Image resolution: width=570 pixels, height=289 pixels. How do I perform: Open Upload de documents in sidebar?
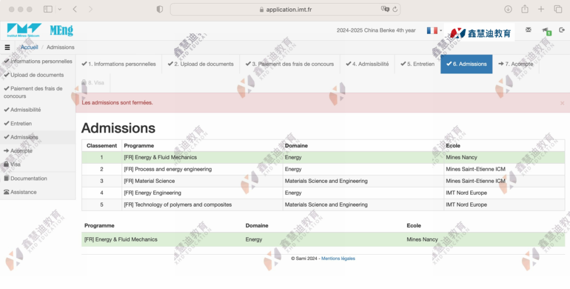[38, 75]
